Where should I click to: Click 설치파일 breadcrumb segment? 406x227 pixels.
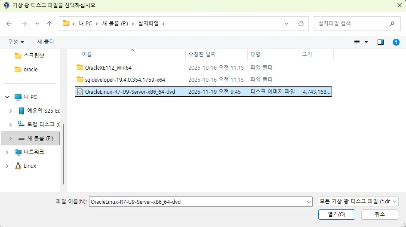click(x=148, y=24)
